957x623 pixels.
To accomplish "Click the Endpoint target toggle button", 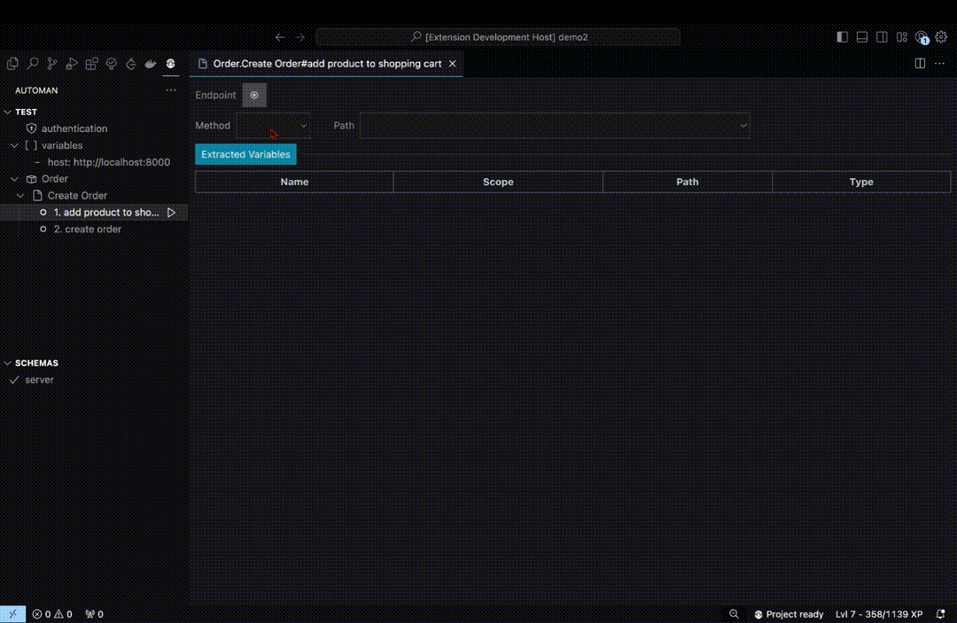I will [254, 95].
